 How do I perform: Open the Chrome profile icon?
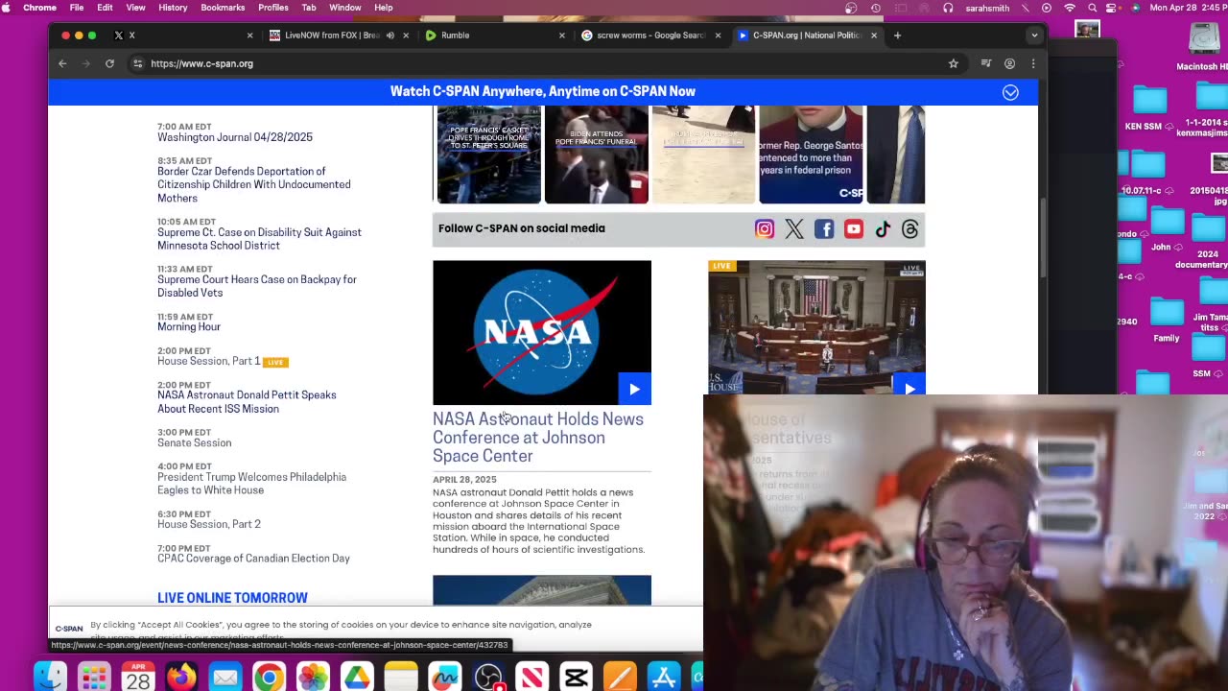click(x=1009, y=63)
